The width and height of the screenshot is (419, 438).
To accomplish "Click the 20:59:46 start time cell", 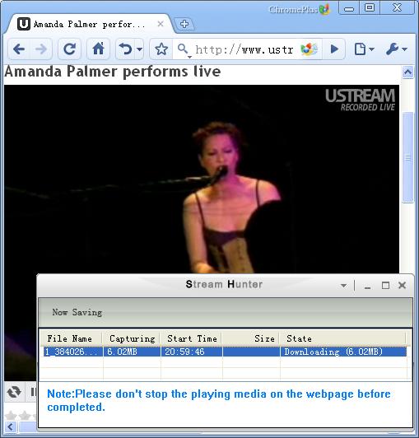I will click(x=192, y=352).
